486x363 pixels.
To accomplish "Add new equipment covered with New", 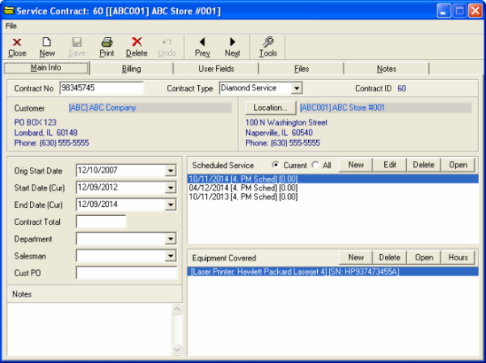I will pos(356,258).
